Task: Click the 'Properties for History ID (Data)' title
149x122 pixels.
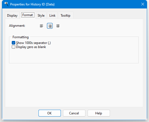Action: point(32,4)
